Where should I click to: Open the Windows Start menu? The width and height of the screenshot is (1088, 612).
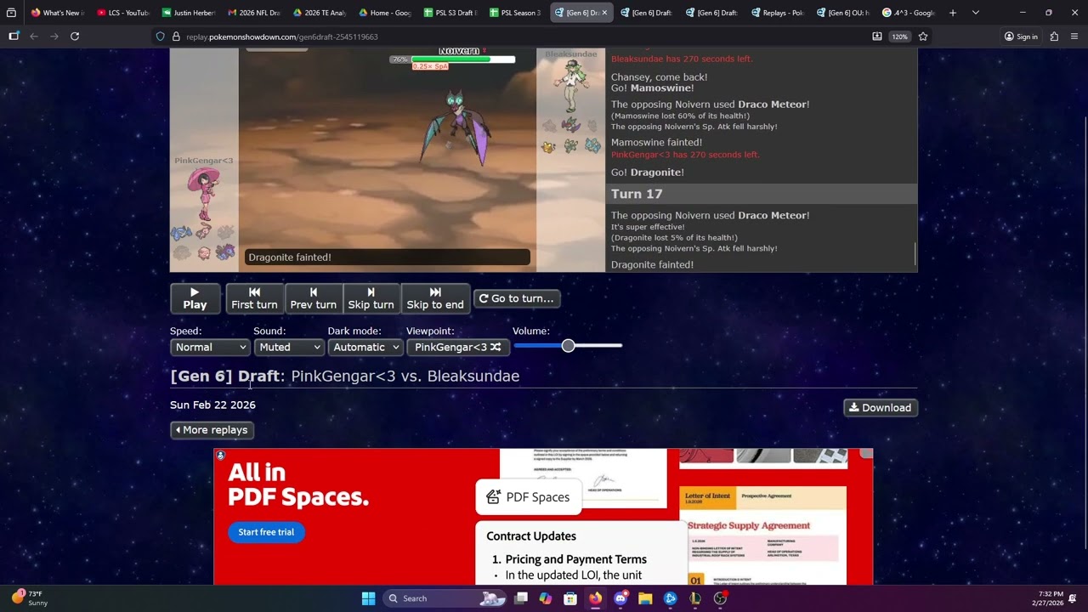pyautogui.click(x=368, y=598)
